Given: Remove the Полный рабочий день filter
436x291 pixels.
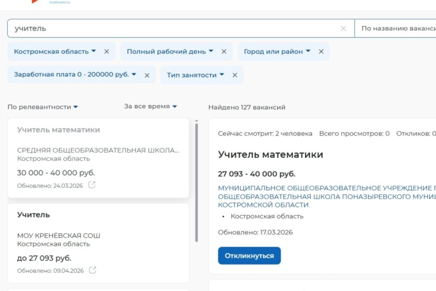Looking at the screenshot, I should [x=224, y=51].
